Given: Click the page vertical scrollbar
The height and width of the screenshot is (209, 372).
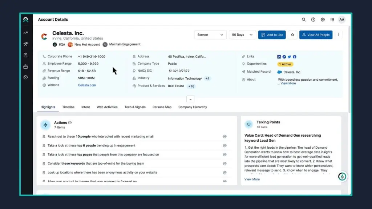Looking at the screenshot, I should 349,69.
